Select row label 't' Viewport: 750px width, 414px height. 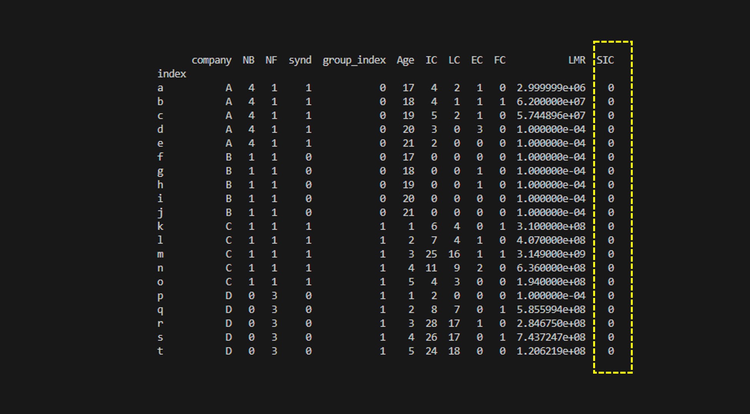160,351
